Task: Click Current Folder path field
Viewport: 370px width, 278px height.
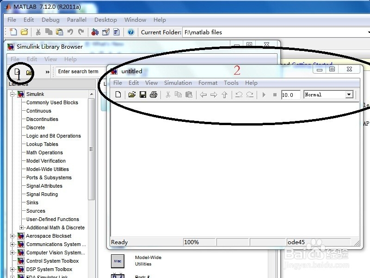Action: (x=276, y=32)
